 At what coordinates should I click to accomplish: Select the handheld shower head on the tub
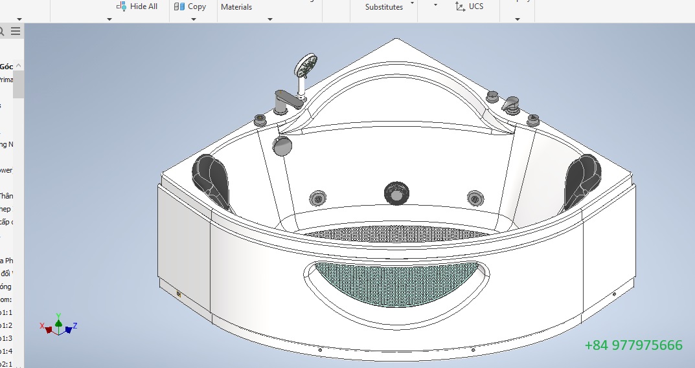(x=305, y=65)
